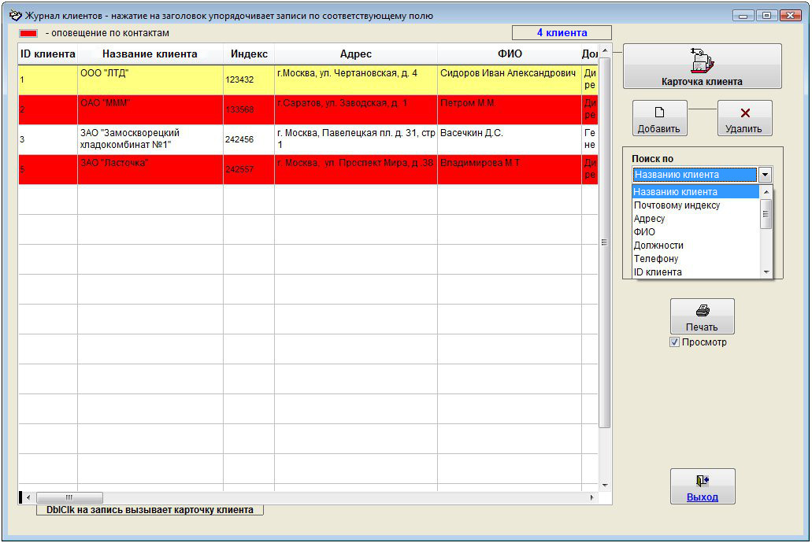Click the Добавить new document icon
The height and width of the screenshot is (543, 812).
659,113
